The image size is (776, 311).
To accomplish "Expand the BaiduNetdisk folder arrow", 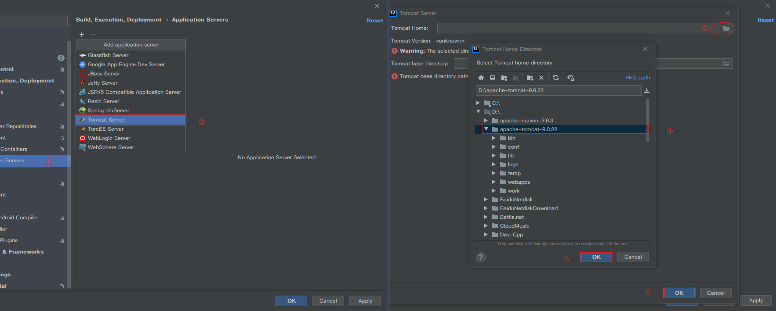I will tap(486, 200).
